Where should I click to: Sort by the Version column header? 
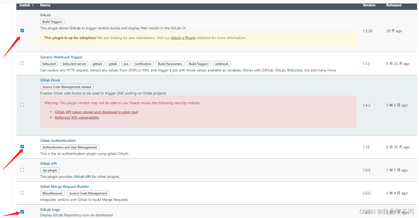click(x=369, y=5)
